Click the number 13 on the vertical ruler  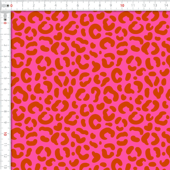tap(5, 167)
